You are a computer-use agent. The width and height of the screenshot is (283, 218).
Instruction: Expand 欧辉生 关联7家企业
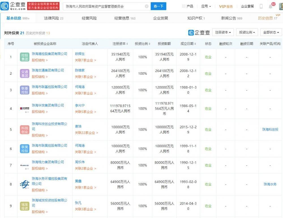[x=85, y=60]
